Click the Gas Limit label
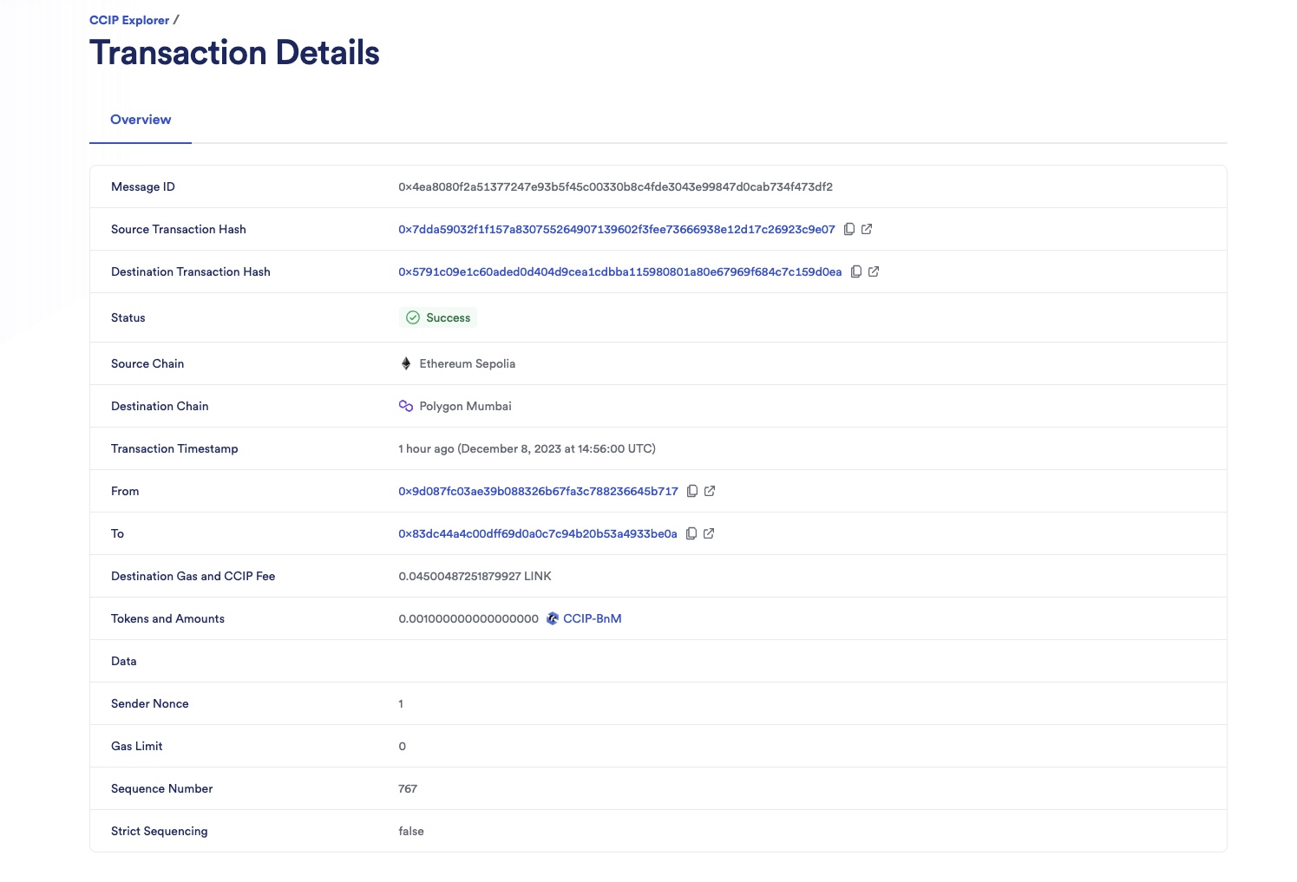 pyautogui.click(x=137, y=746)
